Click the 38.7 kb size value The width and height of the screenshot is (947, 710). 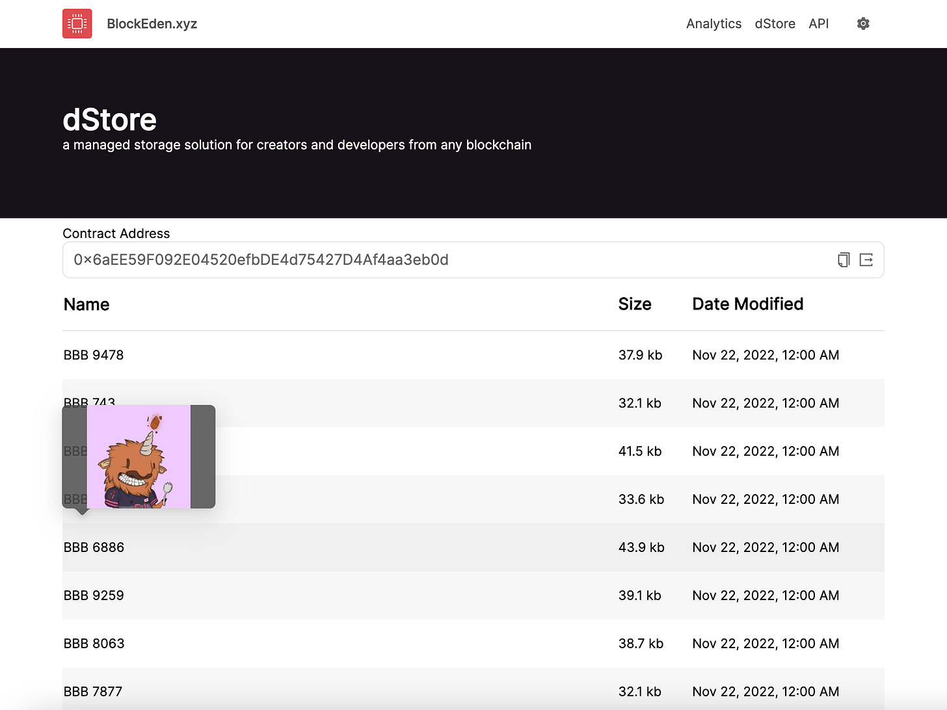coord(641,644)
